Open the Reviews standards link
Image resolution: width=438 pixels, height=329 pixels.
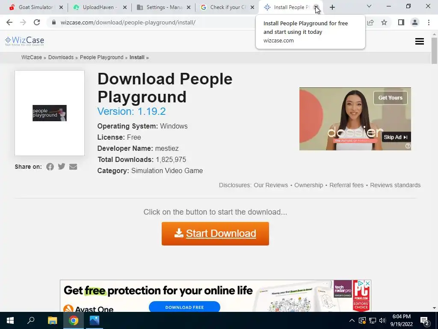395,185
